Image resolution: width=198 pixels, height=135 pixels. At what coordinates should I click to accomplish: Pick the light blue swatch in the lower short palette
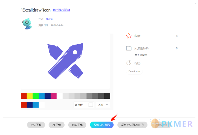tap(36, 105)
